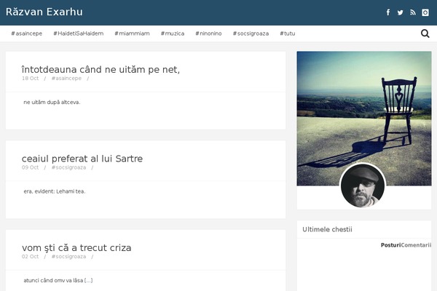
Task: Open the Instagram icon in header
Action: click(x=425, y=12)
